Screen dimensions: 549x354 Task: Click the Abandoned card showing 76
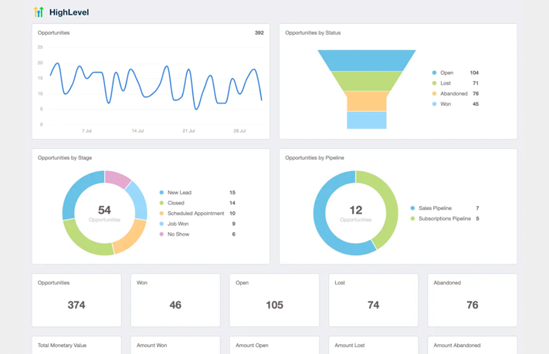pos(472,300)
